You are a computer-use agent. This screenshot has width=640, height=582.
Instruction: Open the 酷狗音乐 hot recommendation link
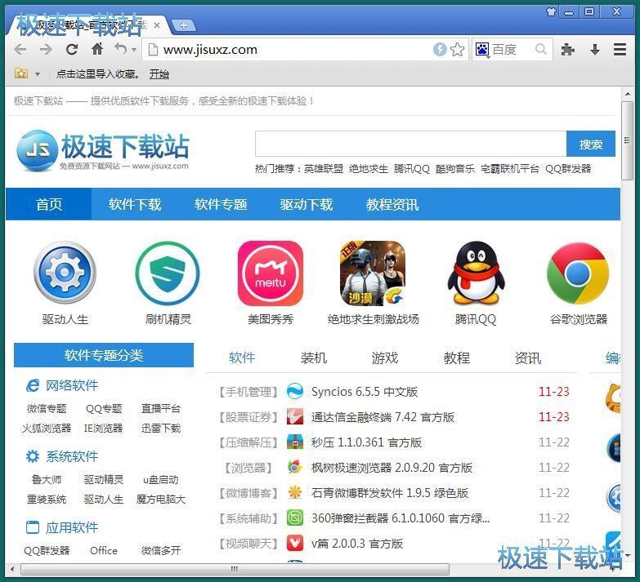click(x=455, y=169)
